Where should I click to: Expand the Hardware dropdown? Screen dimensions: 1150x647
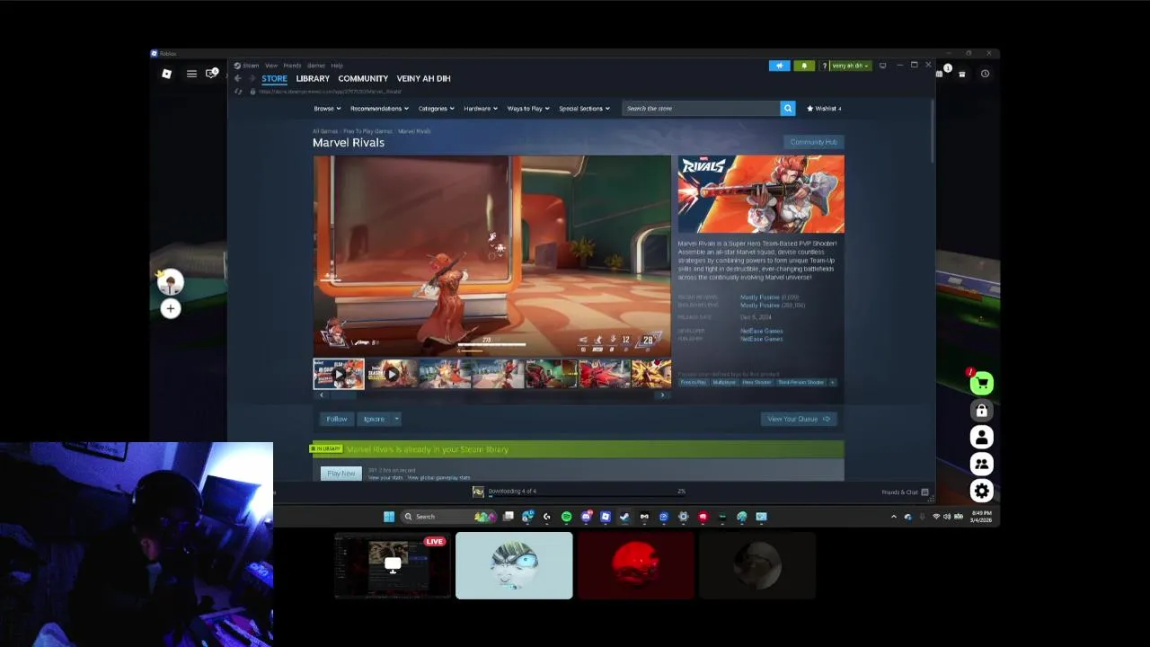[x=481, y=109]
